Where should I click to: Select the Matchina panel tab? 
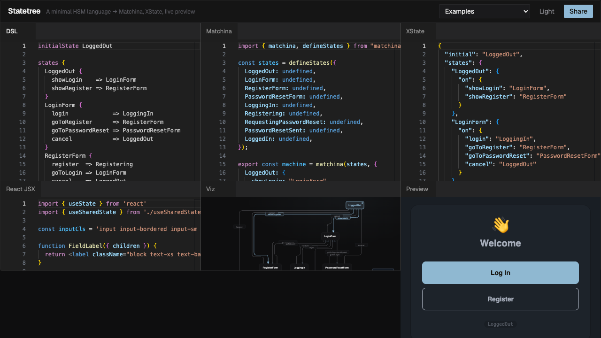click(219, 31)
